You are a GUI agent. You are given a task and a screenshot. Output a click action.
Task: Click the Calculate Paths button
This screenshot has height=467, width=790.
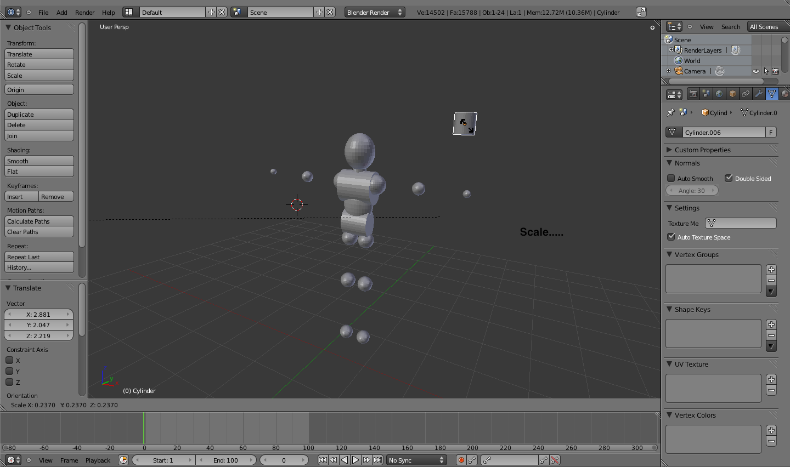click(x=39, y=221)
